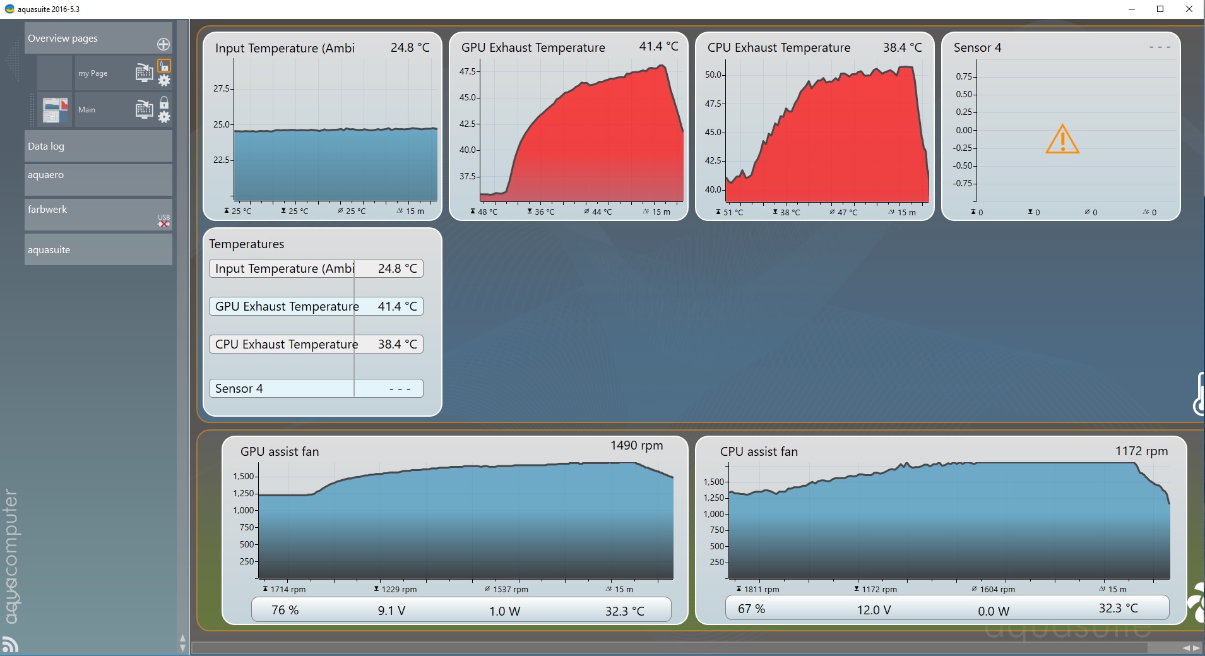
Task: Click the 41.4 °C value in GPU chart header
Action: tap(658, 46)
